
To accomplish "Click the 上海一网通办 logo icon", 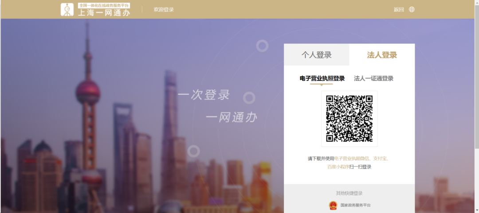I will pos(67,9).
